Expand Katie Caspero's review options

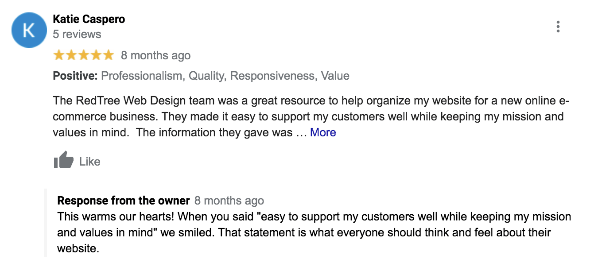[558, 27]
